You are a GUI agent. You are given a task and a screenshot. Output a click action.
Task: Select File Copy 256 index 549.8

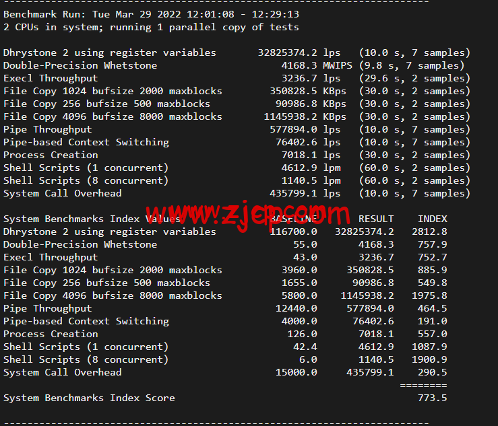[432, 283]
